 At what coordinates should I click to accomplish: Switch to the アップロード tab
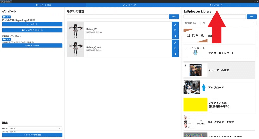[x=216, y=5]
